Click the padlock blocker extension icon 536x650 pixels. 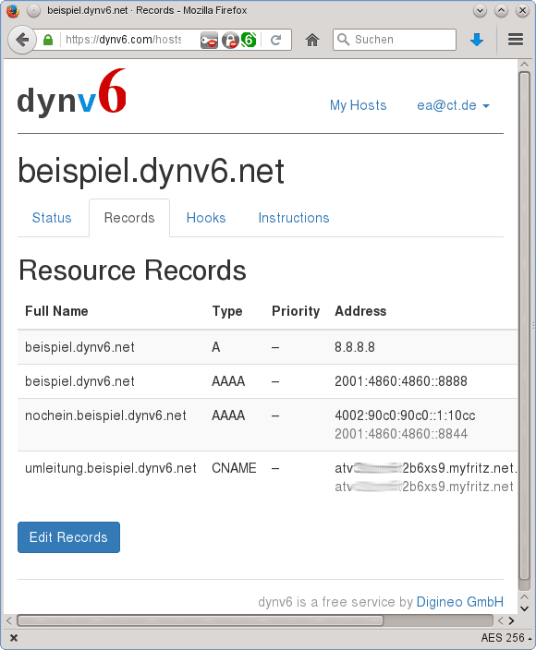click(x=230, y=41)
